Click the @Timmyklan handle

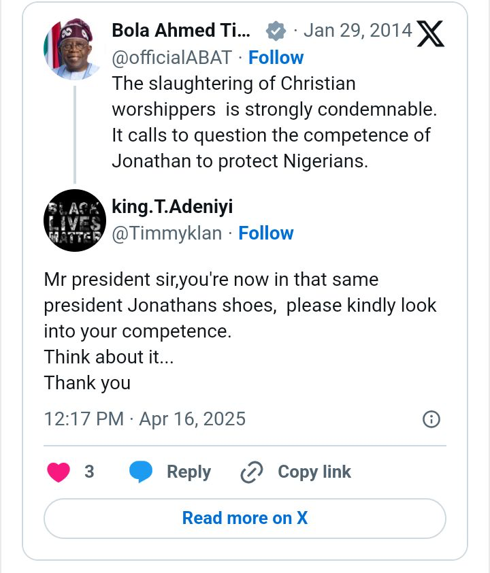167,233
